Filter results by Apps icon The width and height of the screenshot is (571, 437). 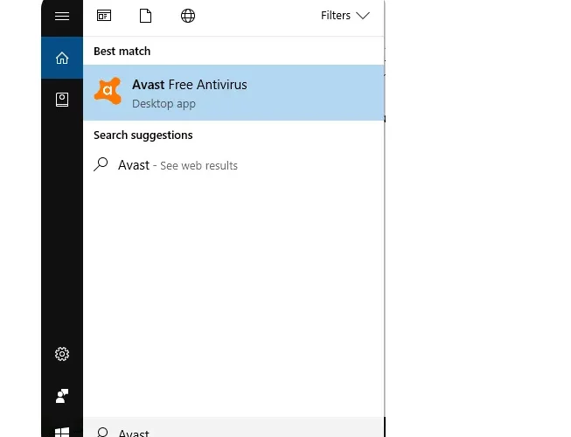[104, 16]
